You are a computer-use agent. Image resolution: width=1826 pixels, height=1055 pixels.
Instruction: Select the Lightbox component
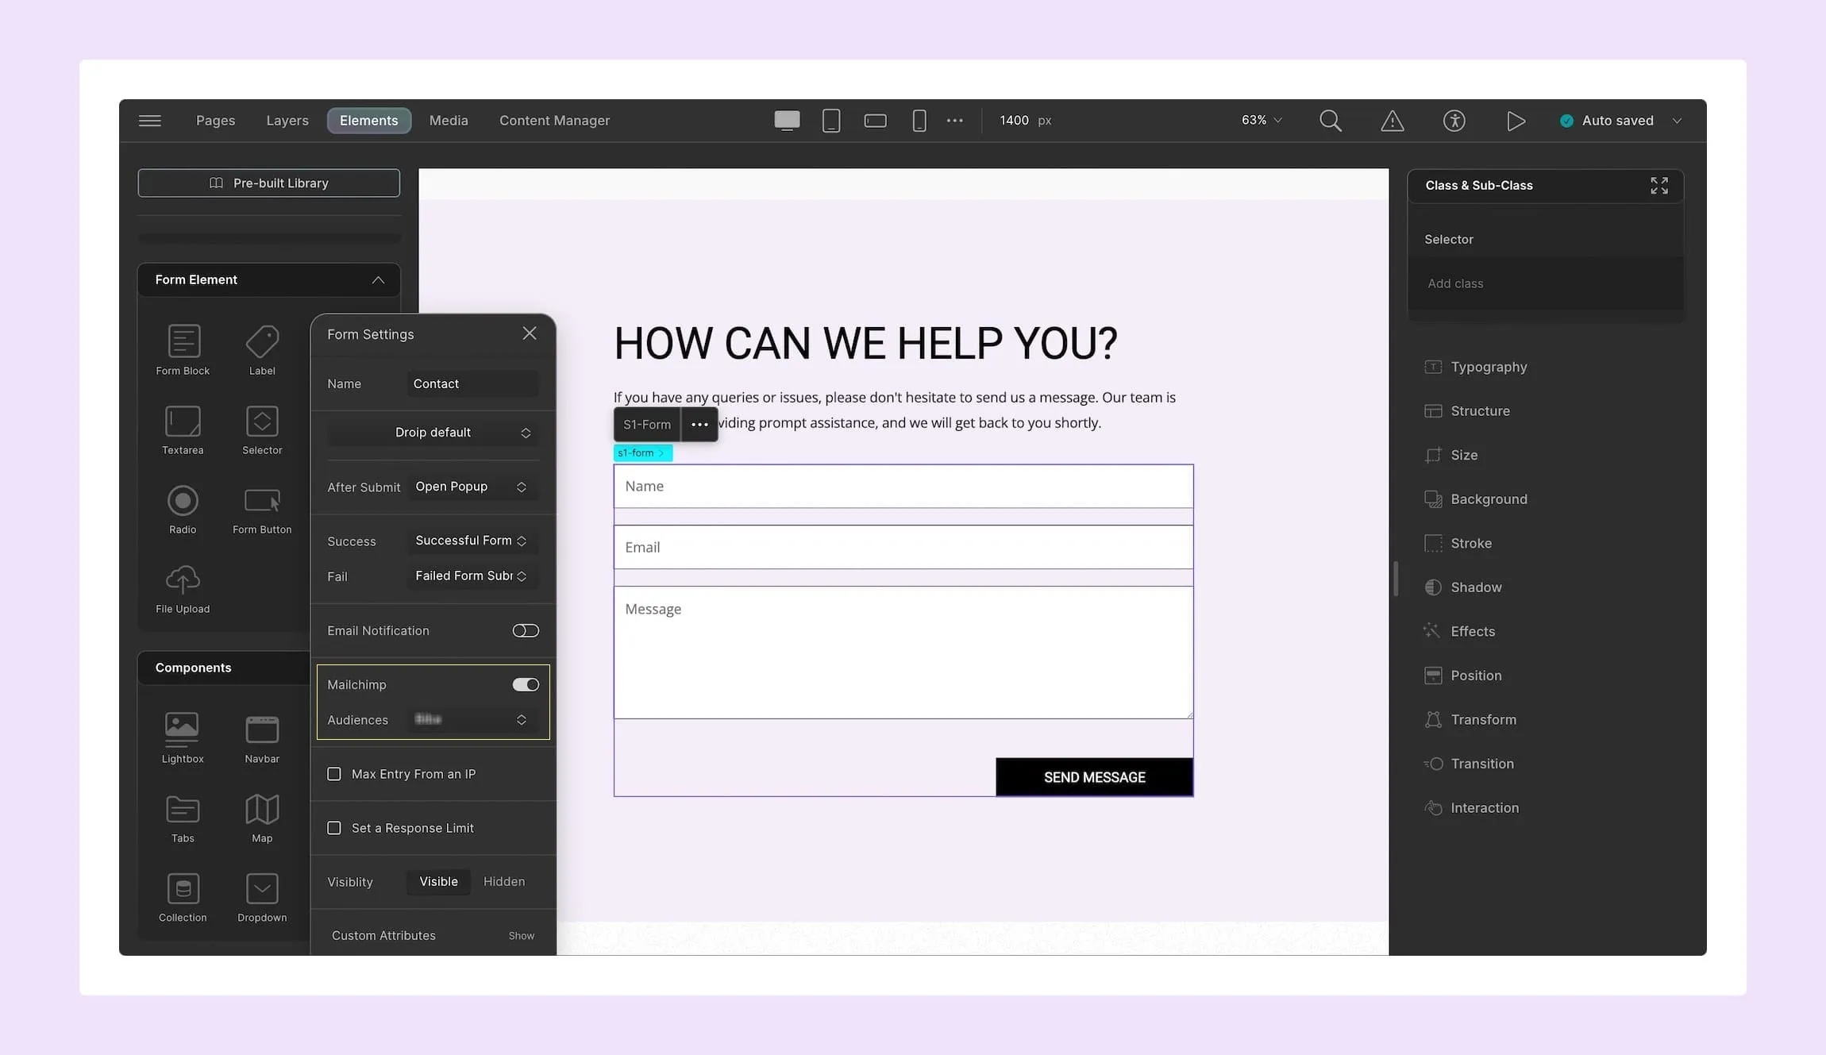point(183,738)
